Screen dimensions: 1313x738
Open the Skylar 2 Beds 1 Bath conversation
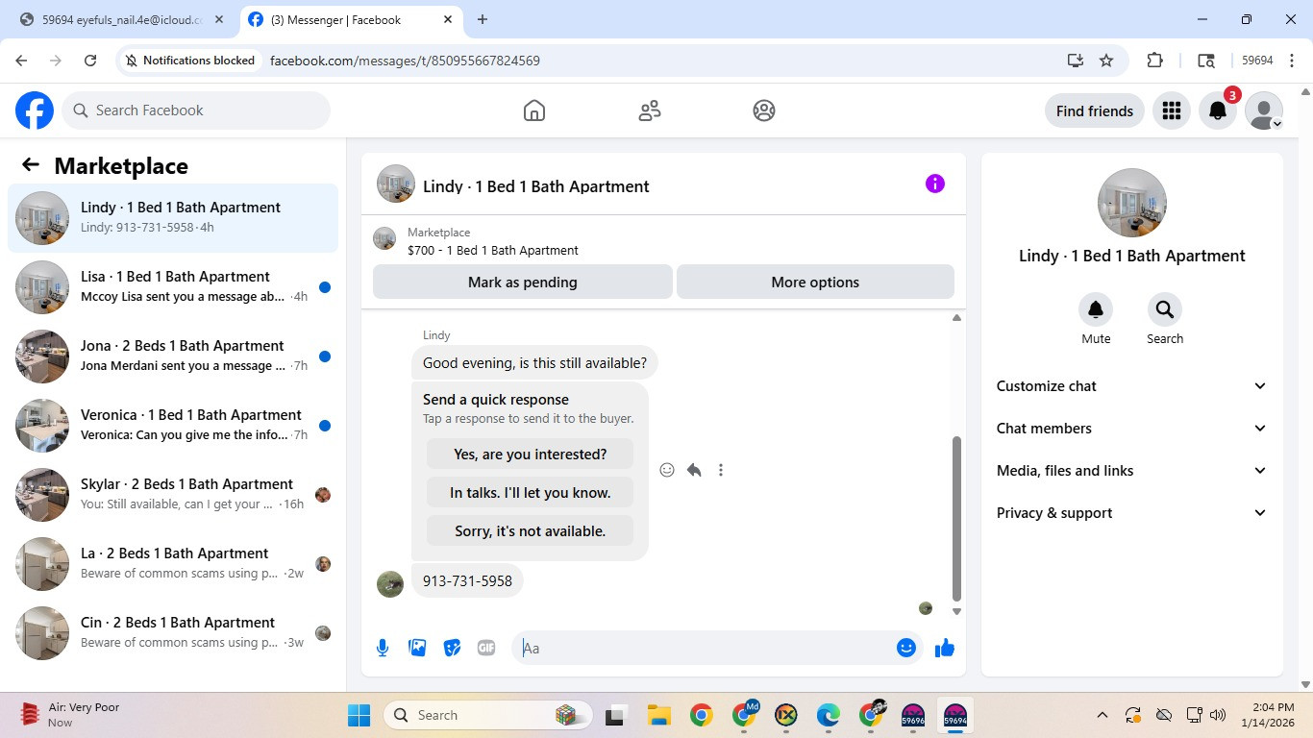click(x=173, y=495)
